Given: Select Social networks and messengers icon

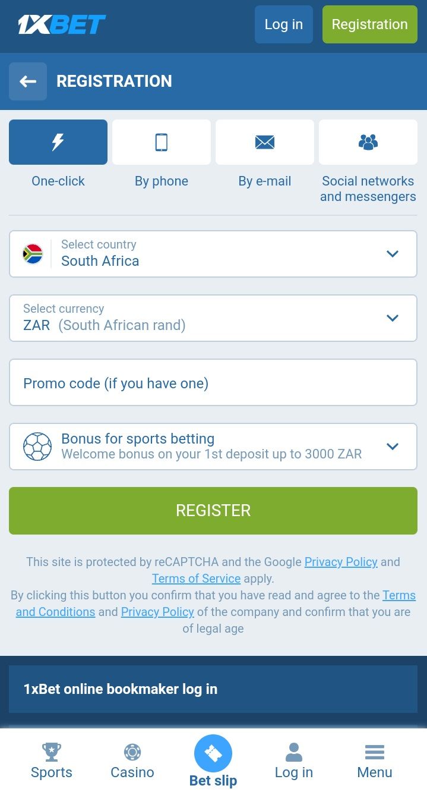Looking at the screenshot, I should point(368,142).
